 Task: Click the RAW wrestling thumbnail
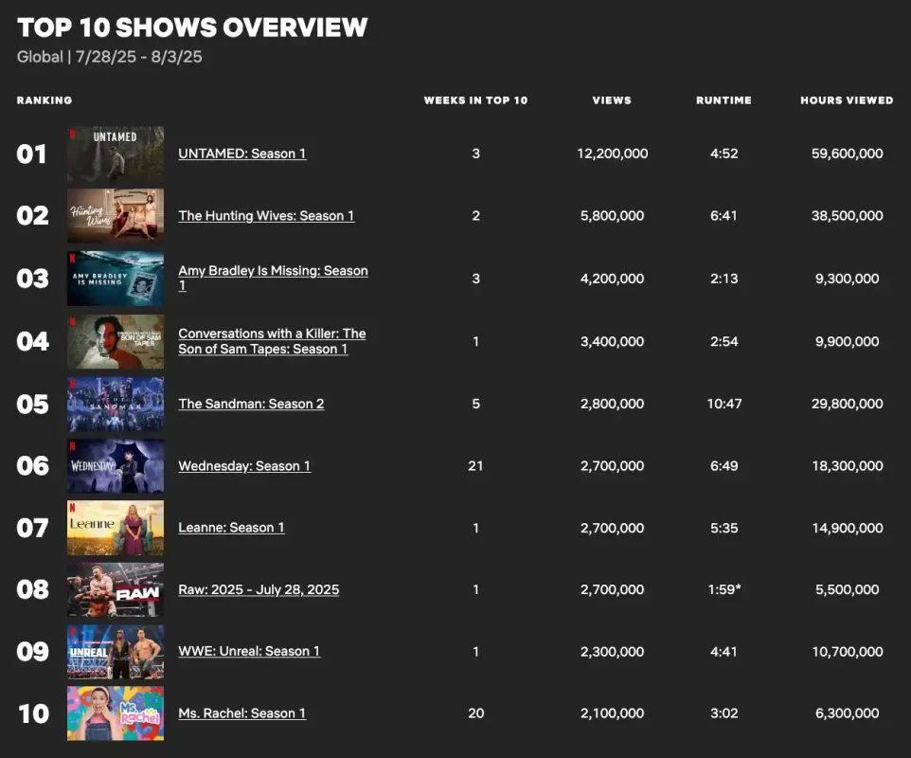(x=116, y=589)
